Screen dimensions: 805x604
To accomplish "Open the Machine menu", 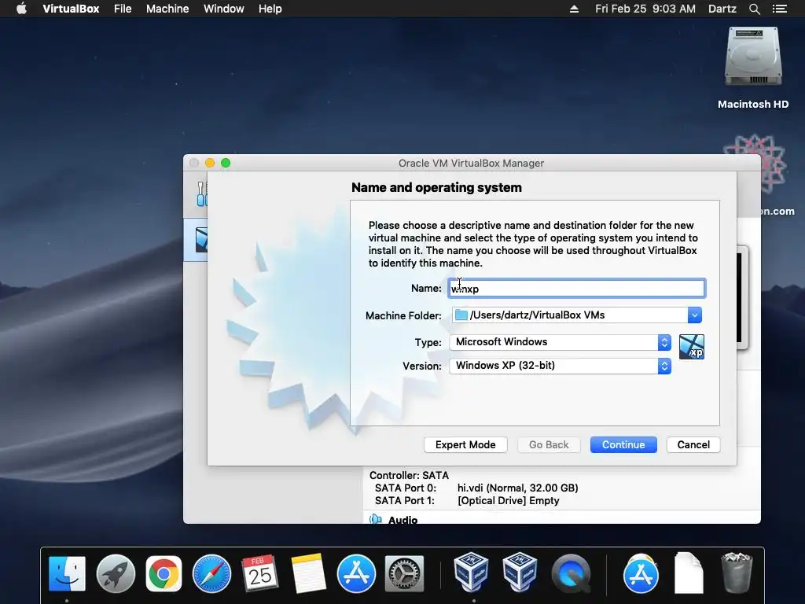I will click(x=167, y=9).
